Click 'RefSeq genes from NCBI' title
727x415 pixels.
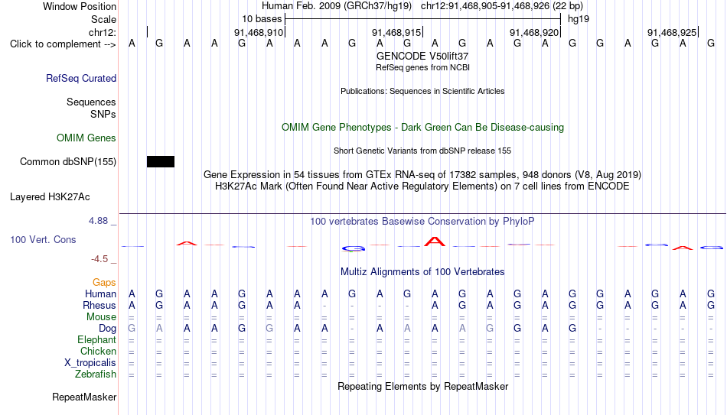coord(423,67)
